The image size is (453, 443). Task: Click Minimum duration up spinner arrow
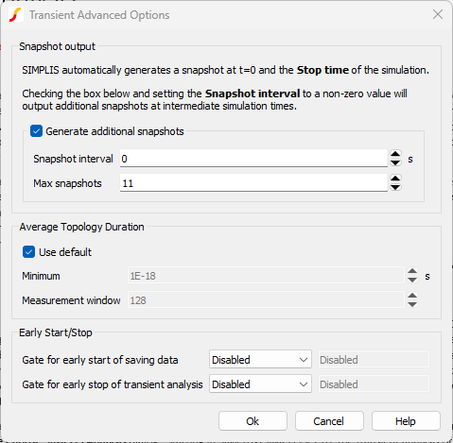pyautogui.click(x=412, y=272)
